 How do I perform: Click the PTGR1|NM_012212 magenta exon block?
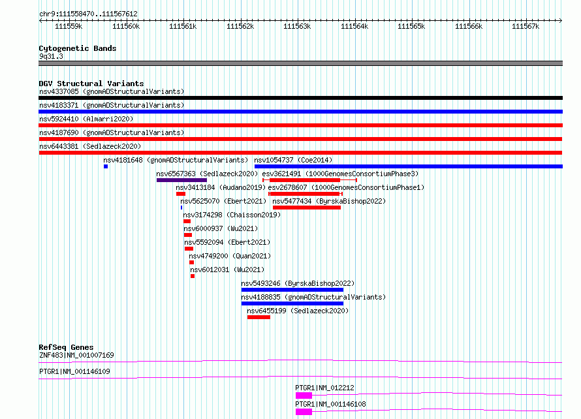304,396
